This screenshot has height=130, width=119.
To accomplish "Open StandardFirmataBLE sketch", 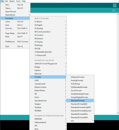I will click(x=80, y=104).
